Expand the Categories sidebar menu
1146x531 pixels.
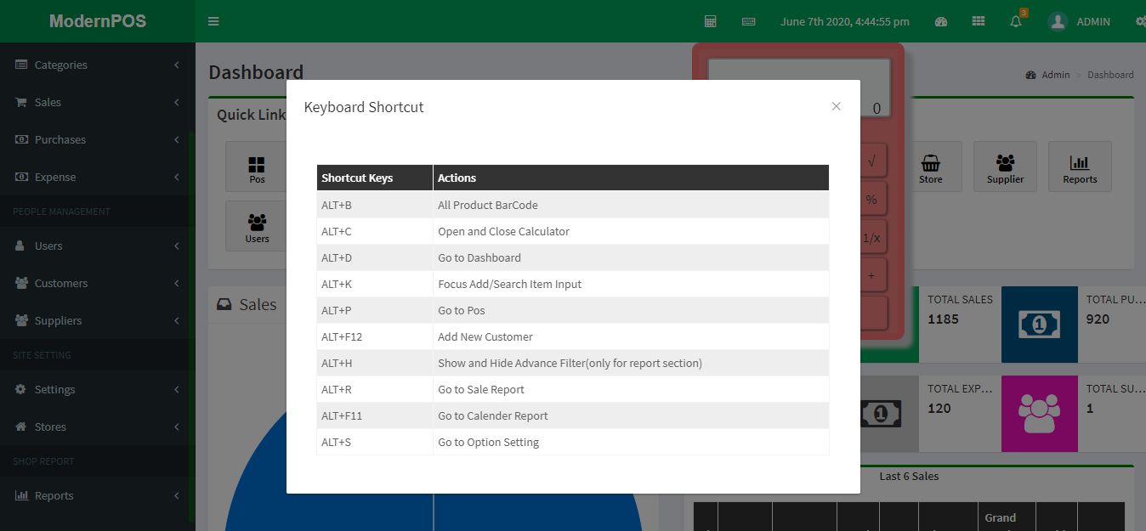click(x=60, y=65)
